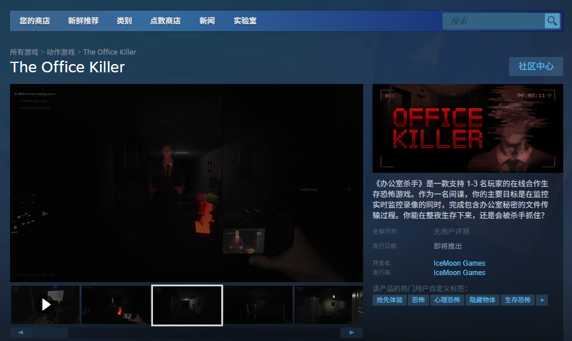The height and width of the screenshot is (341, 572).
Task: Open the 您的商店 menu
Action: [x=35, y=21]
